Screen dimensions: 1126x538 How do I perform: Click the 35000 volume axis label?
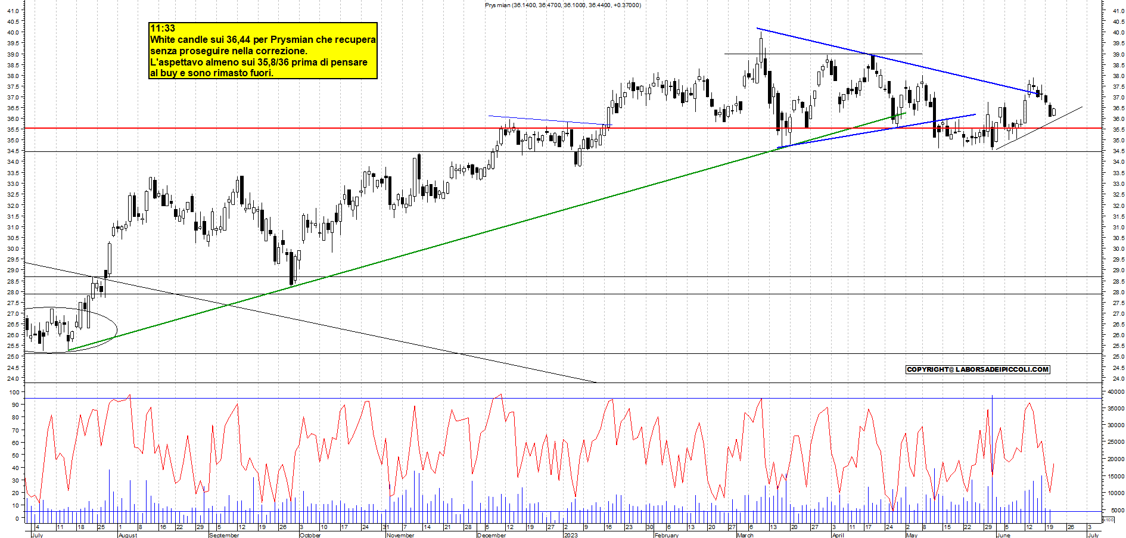[x=1115, y=408]
